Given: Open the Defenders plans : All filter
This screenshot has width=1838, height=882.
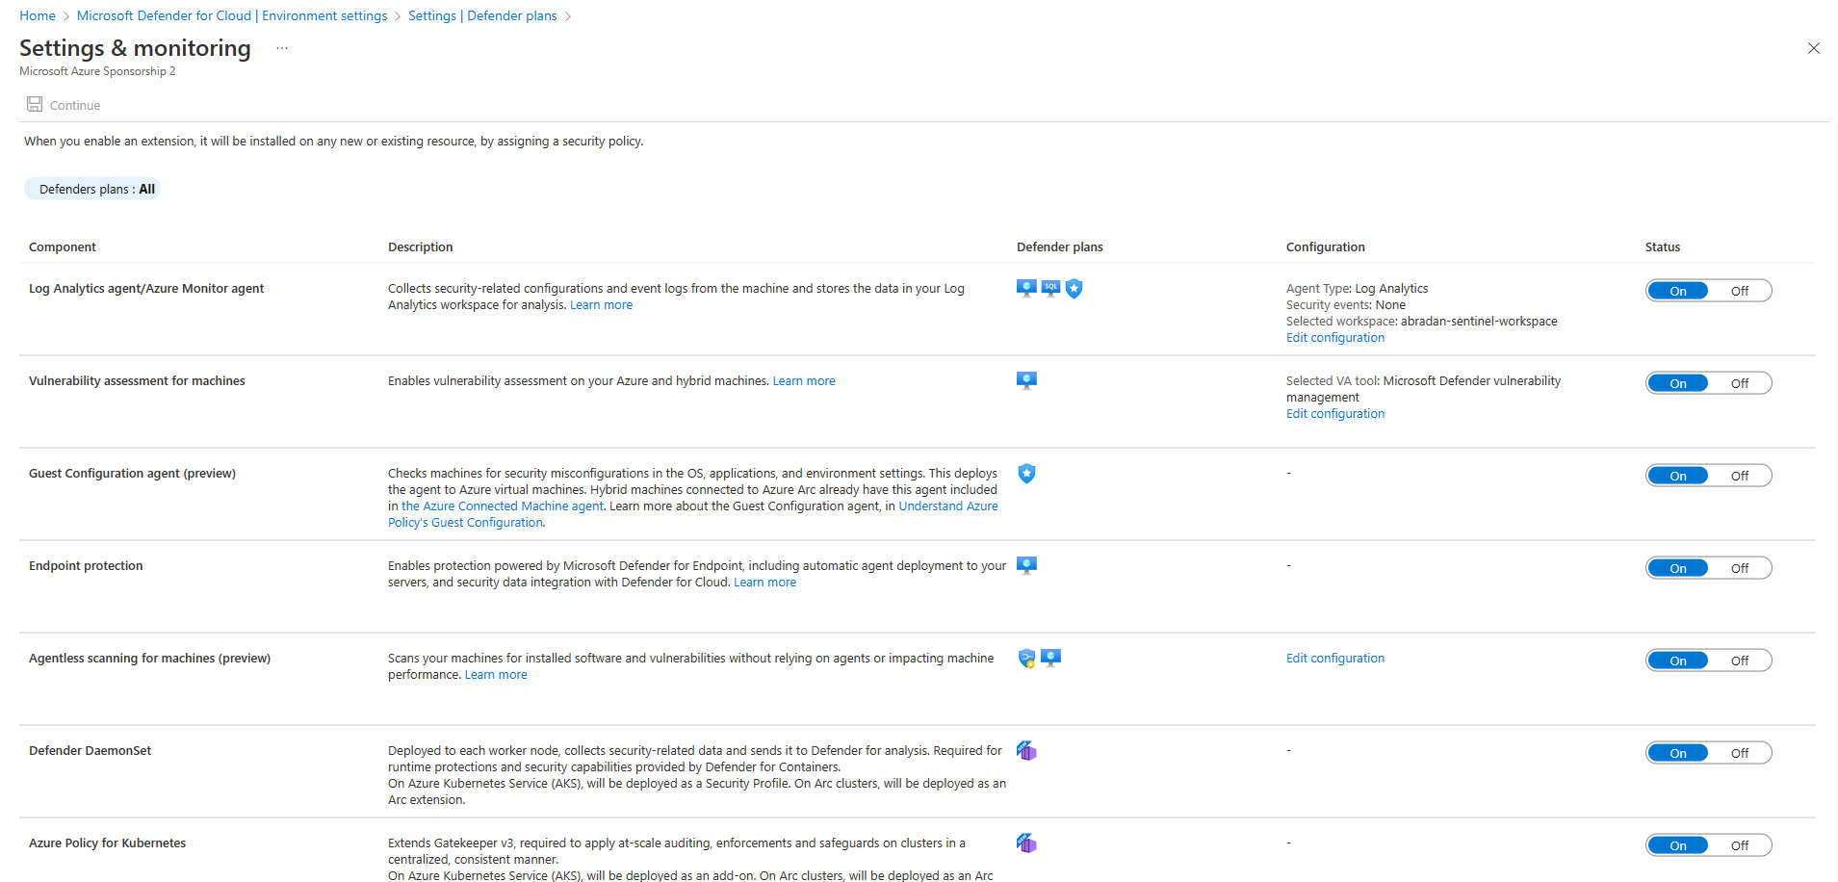Looking at the screenshot, I should click(92, 189).
